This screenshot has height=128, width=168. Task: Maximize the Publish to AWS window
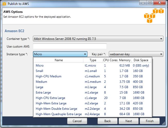(150, 3)
